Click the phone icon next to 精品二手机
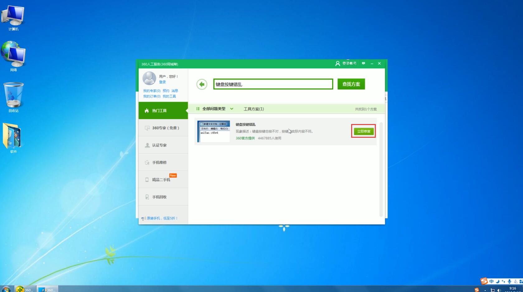523x292 pixels. coord(147,180)
